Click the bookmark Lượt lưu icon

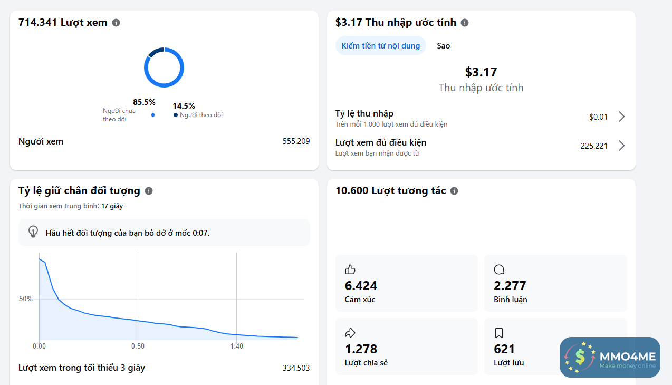[499, 333]
